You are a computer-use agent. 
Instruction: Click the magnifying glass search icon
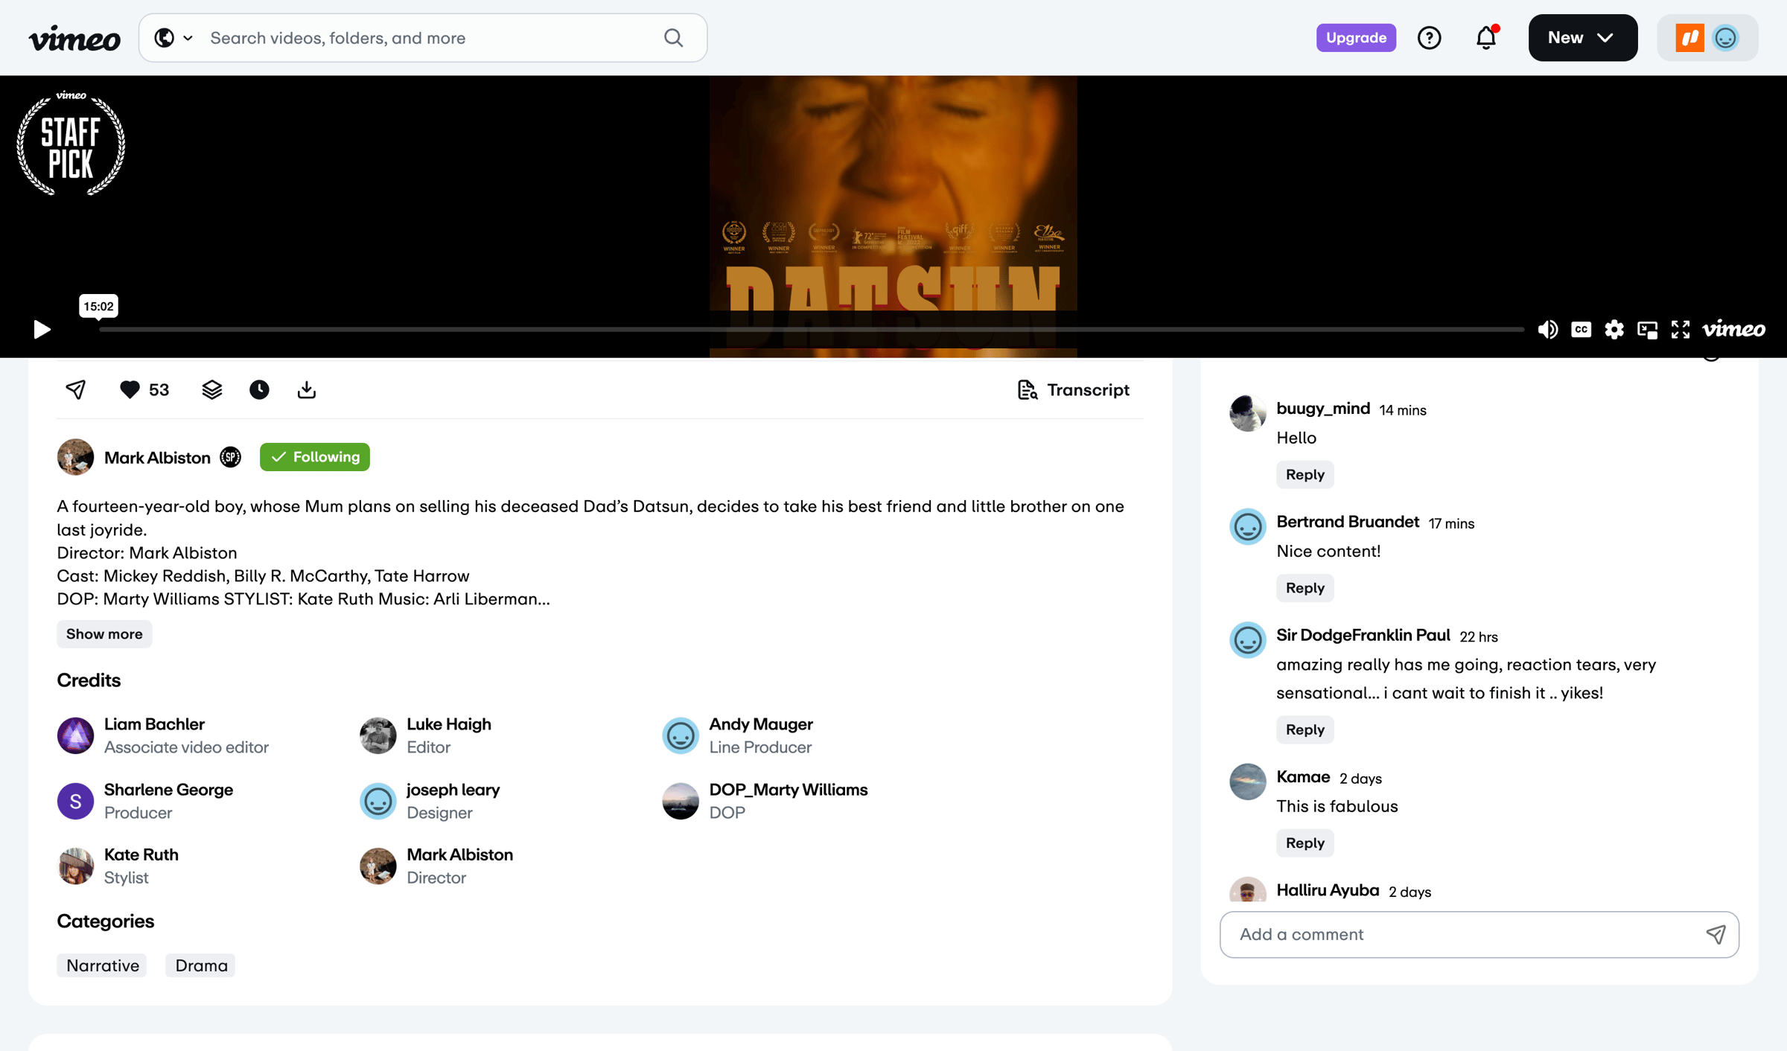coord(674,38)
